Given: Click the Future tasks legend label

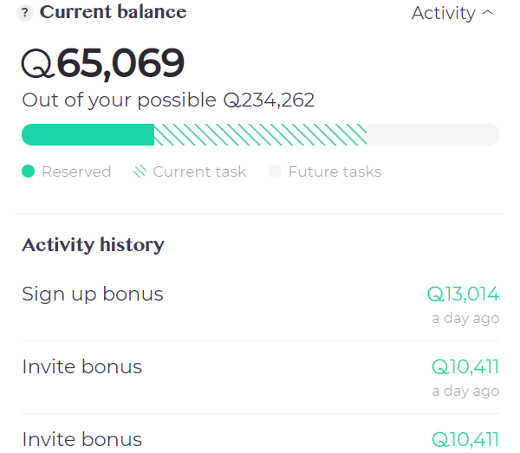Looking at the screenshot, I should coord(335,171).
